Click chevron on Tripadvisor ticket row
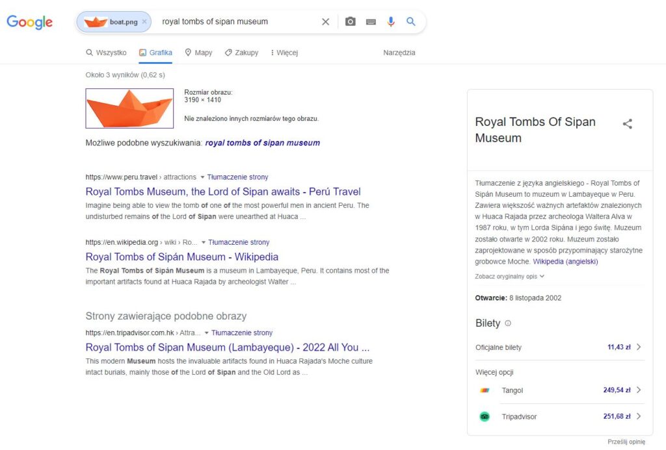Screen dimensions: 666x450 tap(639, 416)
